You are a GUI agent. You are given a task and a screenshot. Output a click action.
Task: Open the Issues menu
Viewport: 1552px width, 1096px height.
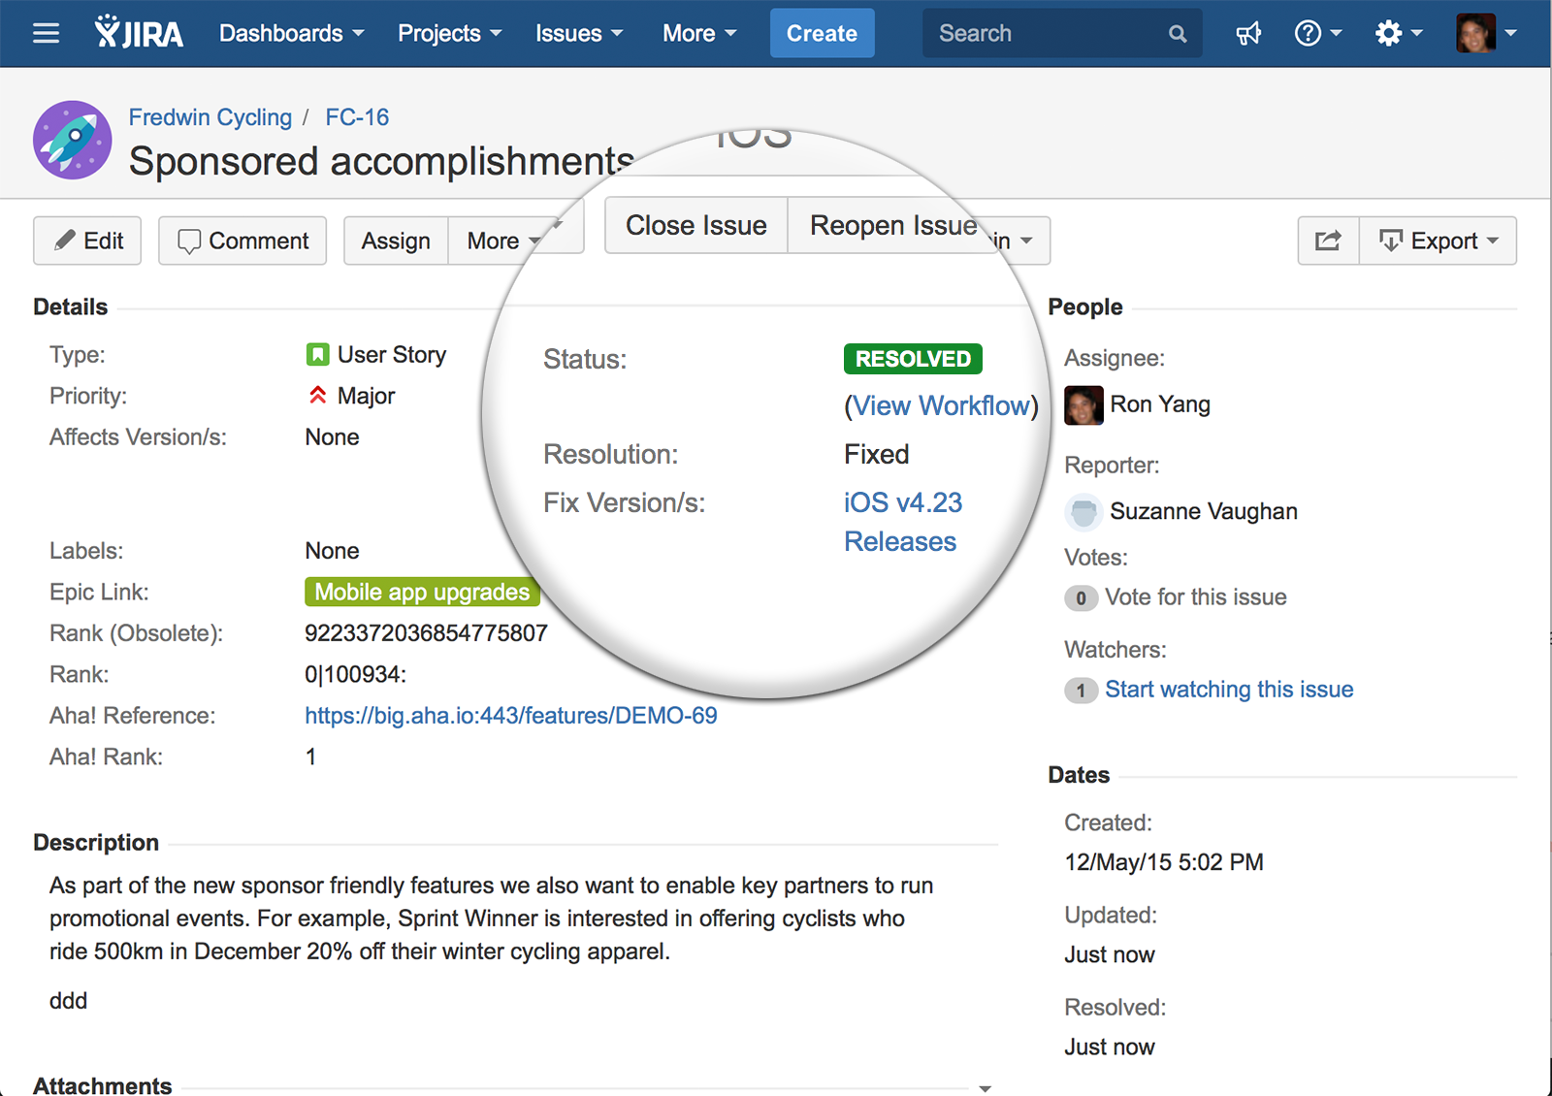(579, 34)
